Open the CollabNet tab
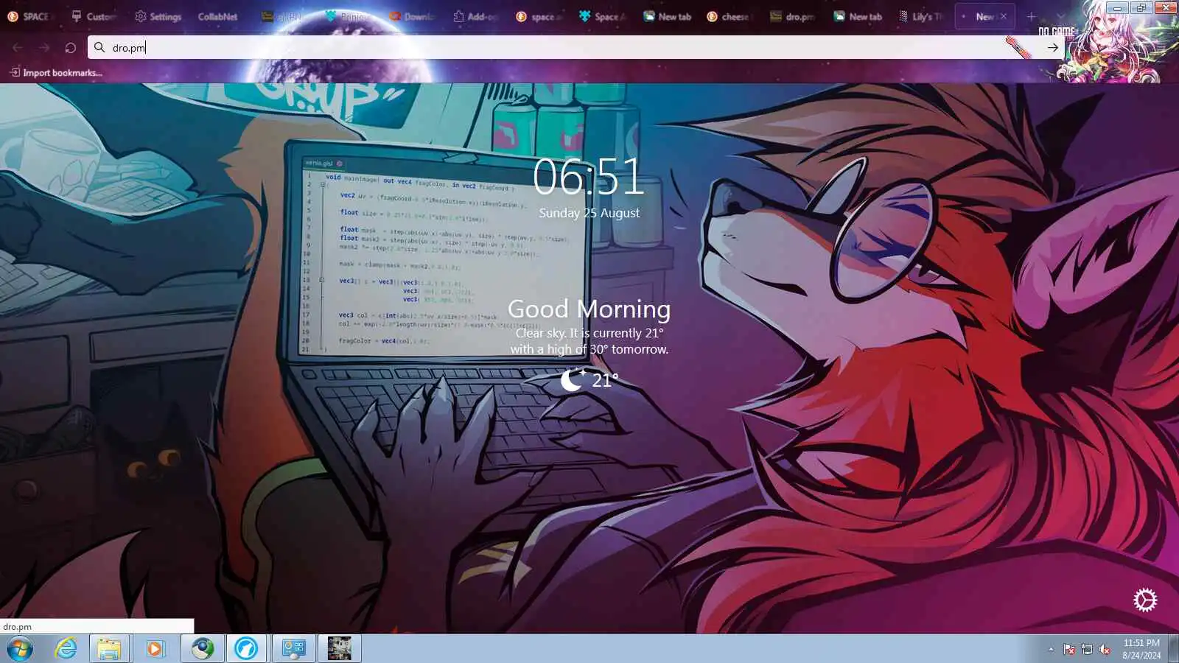This screenshot has width=1179, height=663. click(x=217, y=16)
